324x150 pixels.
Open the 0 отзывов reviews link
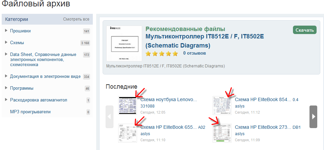[x=194, y=53]
